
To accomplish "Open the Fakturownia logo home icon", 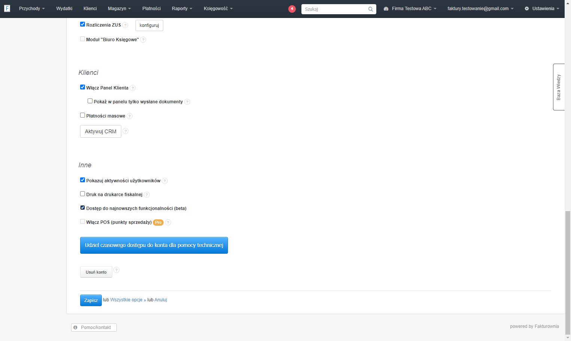I will pos(7,8).
